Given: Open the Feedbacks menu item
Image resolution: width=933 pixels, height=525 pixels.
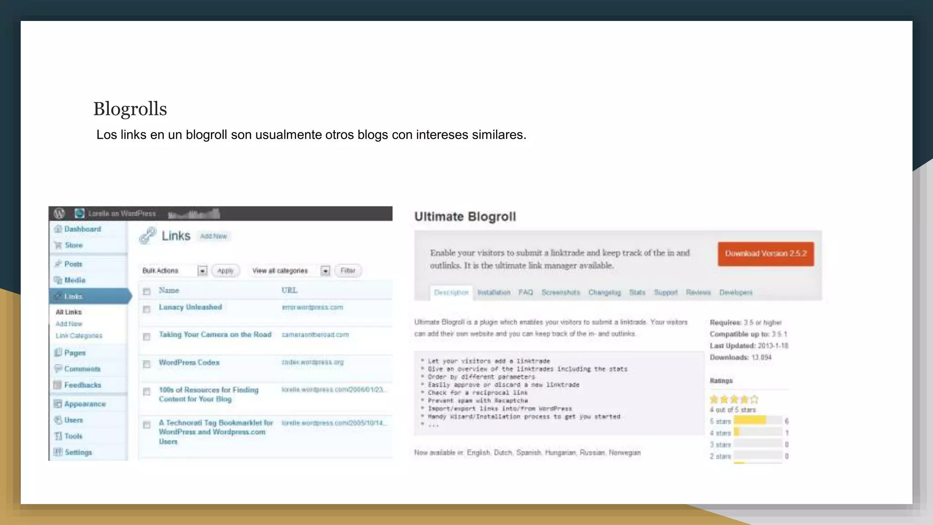Looking at the screenshot, I should click(x=83, y=385).
